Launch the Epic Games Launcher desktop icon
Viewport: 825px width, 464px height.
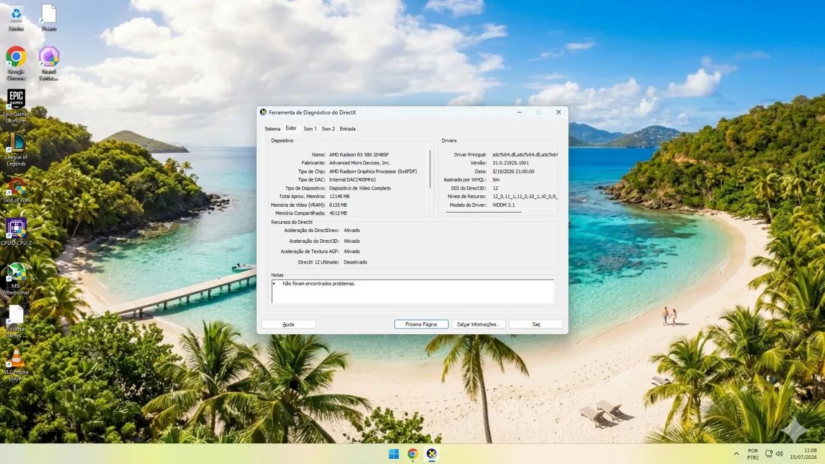click(16, 106)
